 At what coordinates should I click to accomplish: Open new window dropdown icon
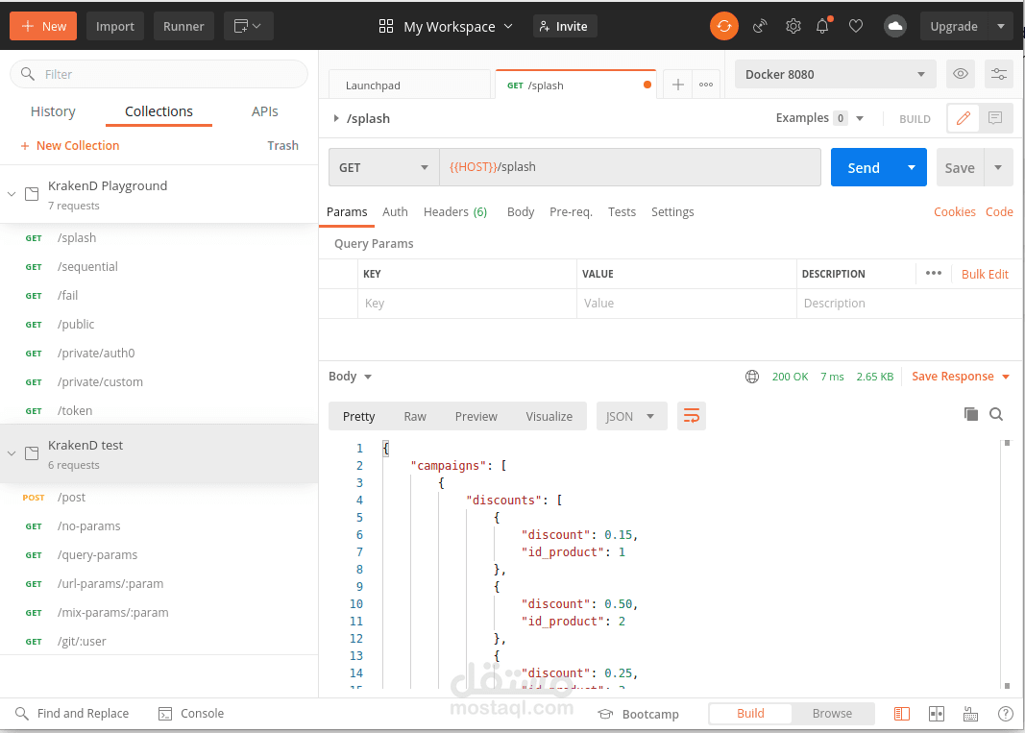[248, 26]
